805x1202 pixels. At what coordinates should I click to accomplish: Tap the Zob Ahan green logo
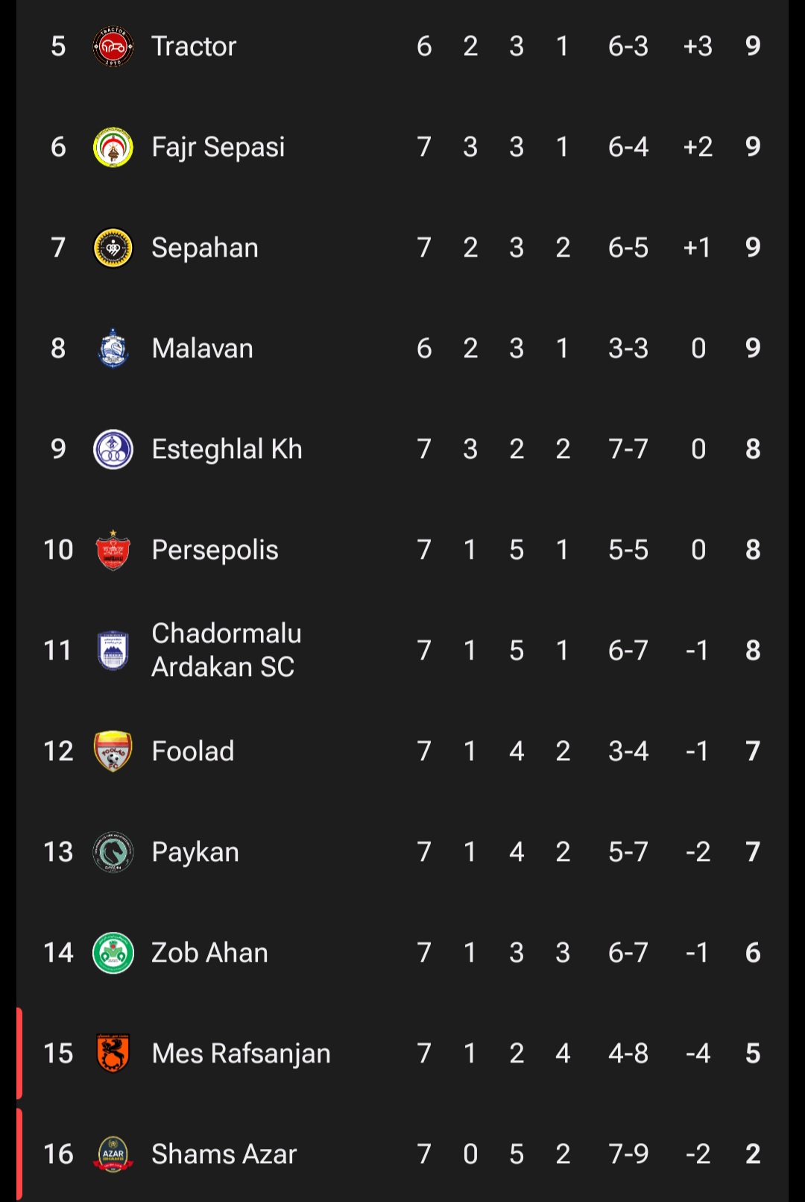pos(113,953)
